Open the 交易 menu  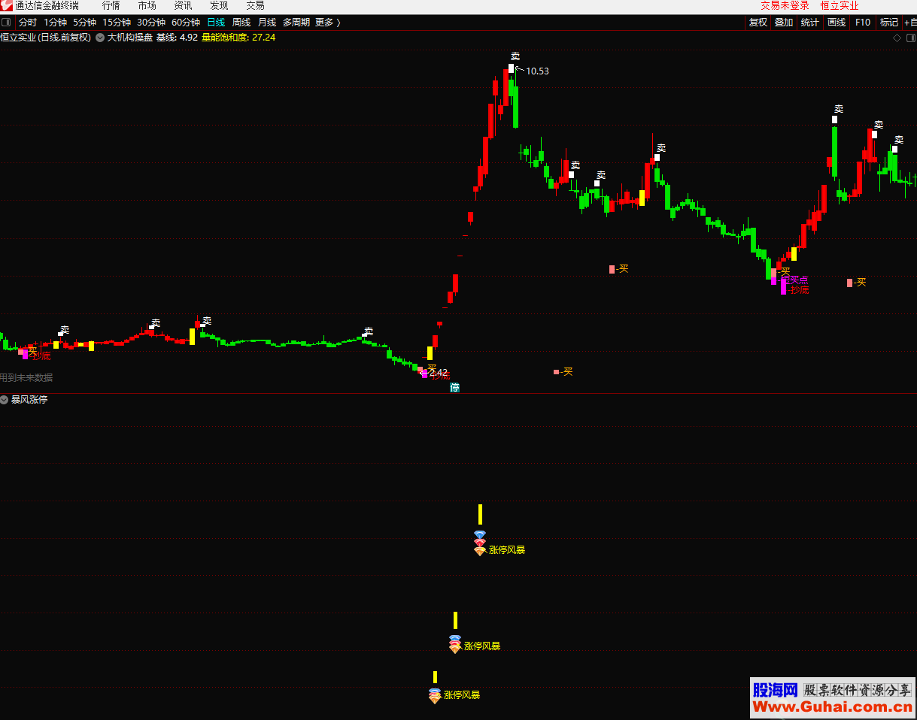(x=256, y=6)
